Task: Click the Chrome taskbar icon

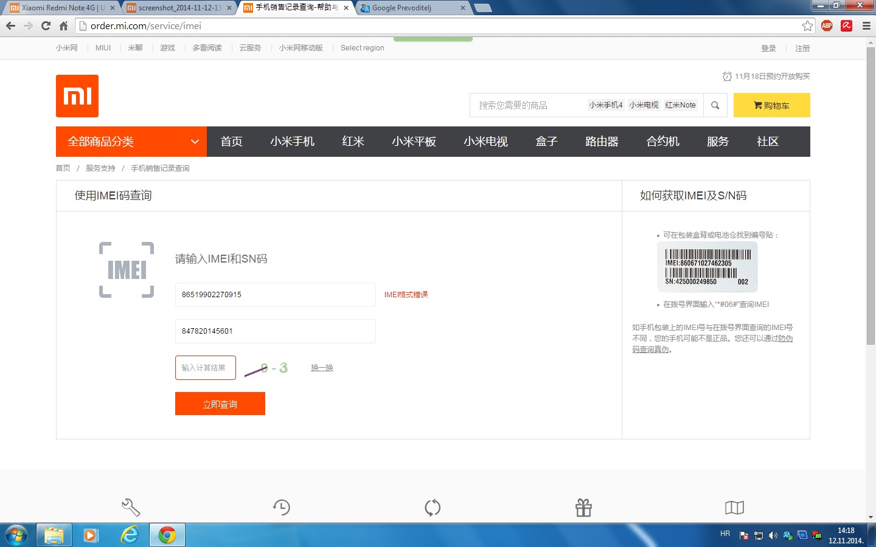Action: coord(167,535)
